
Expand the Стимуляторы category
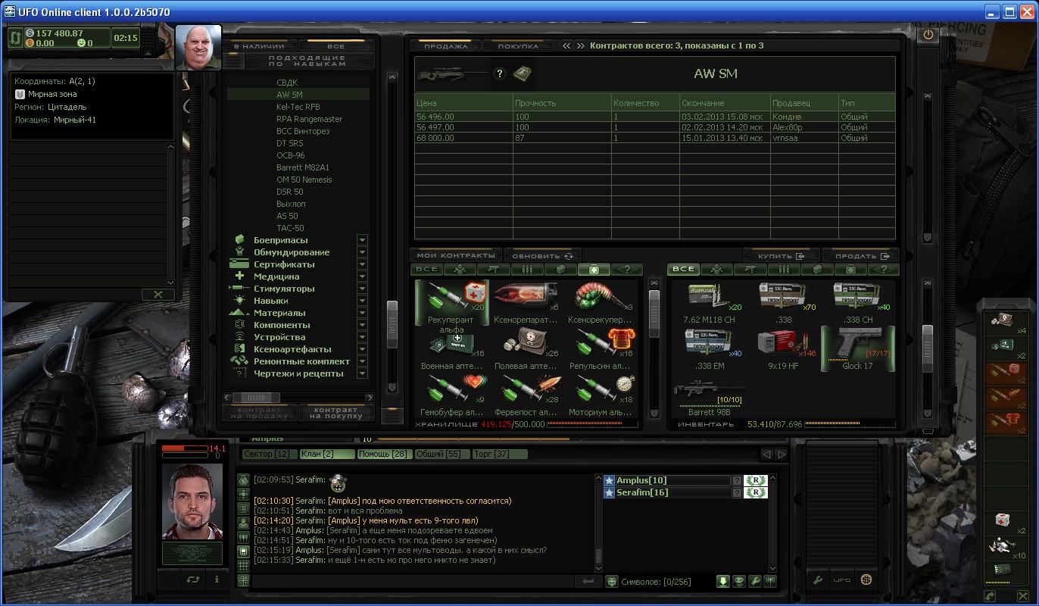(x=362, y=289)
